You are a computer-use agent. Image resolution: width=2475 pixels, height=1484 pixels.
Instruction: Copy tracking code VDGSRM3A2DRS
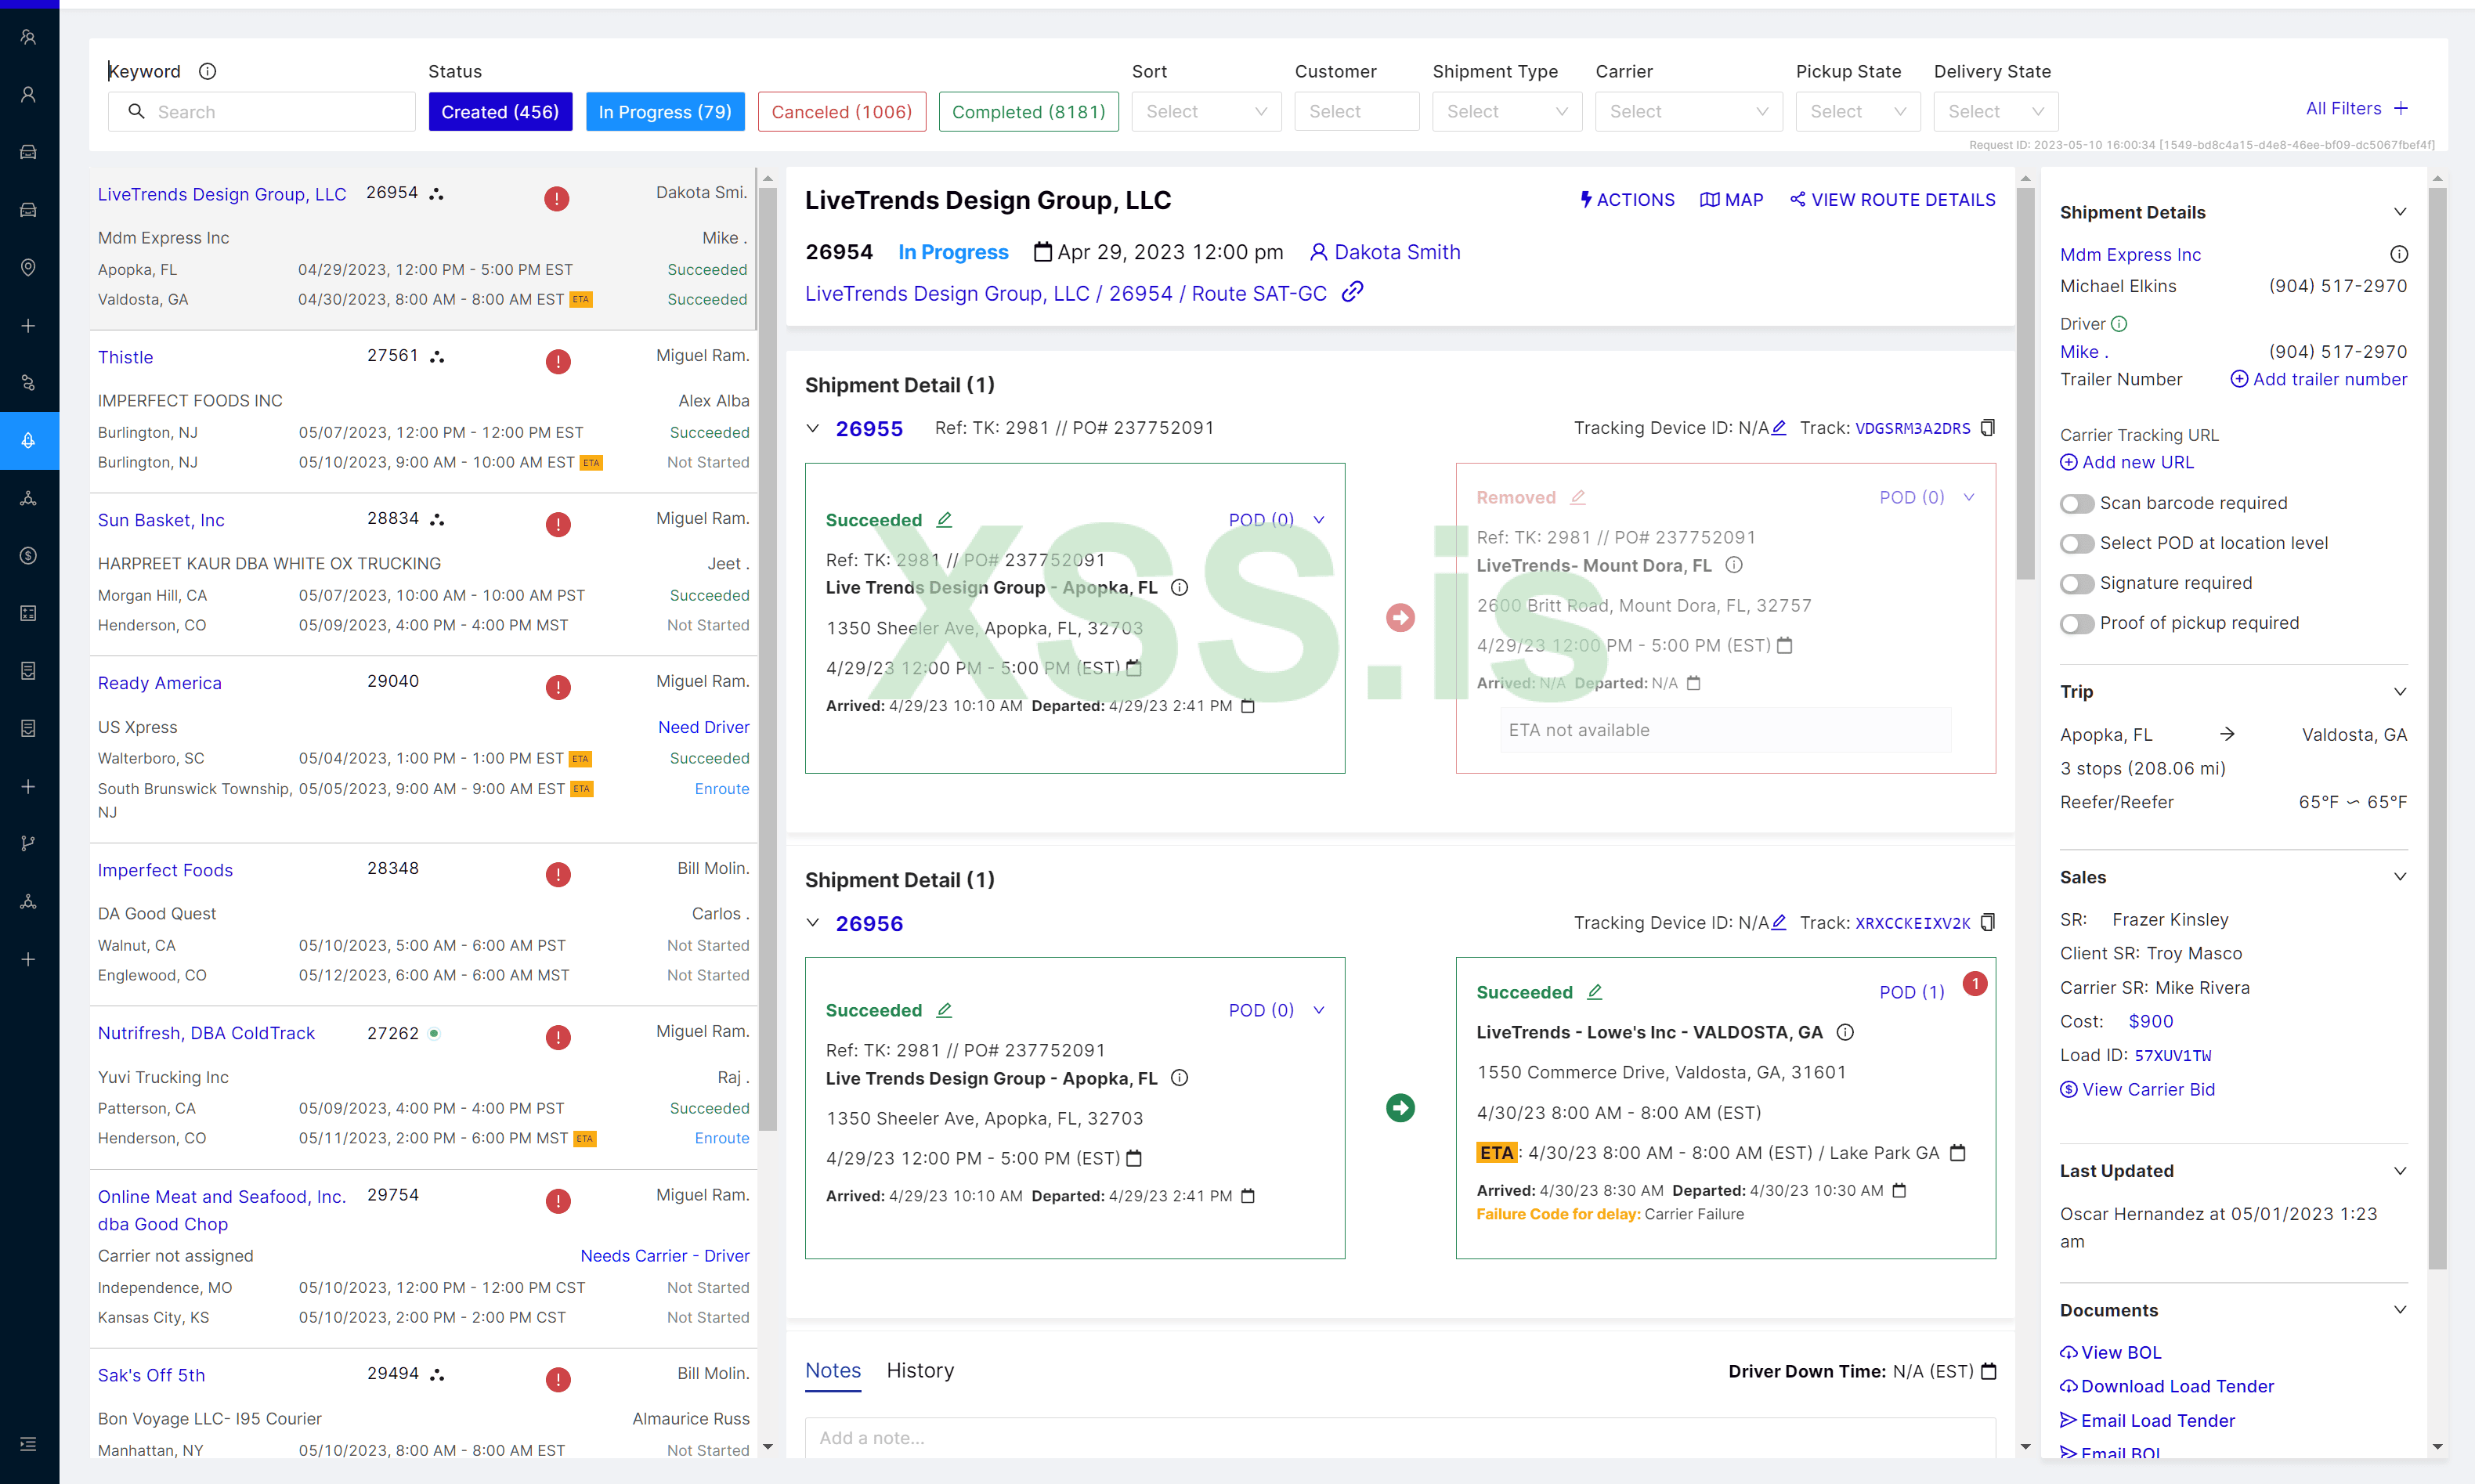[x=1988, y=427]
